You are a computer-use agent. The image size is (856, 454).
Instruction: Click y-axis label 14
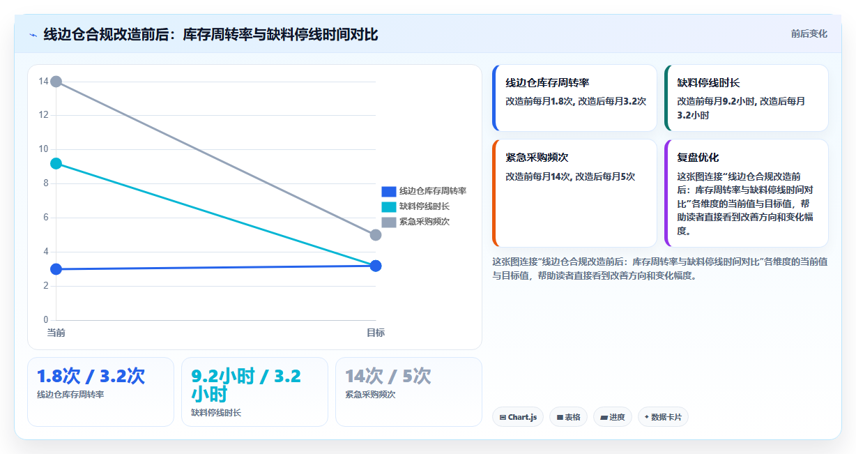[x=43, y=82]
